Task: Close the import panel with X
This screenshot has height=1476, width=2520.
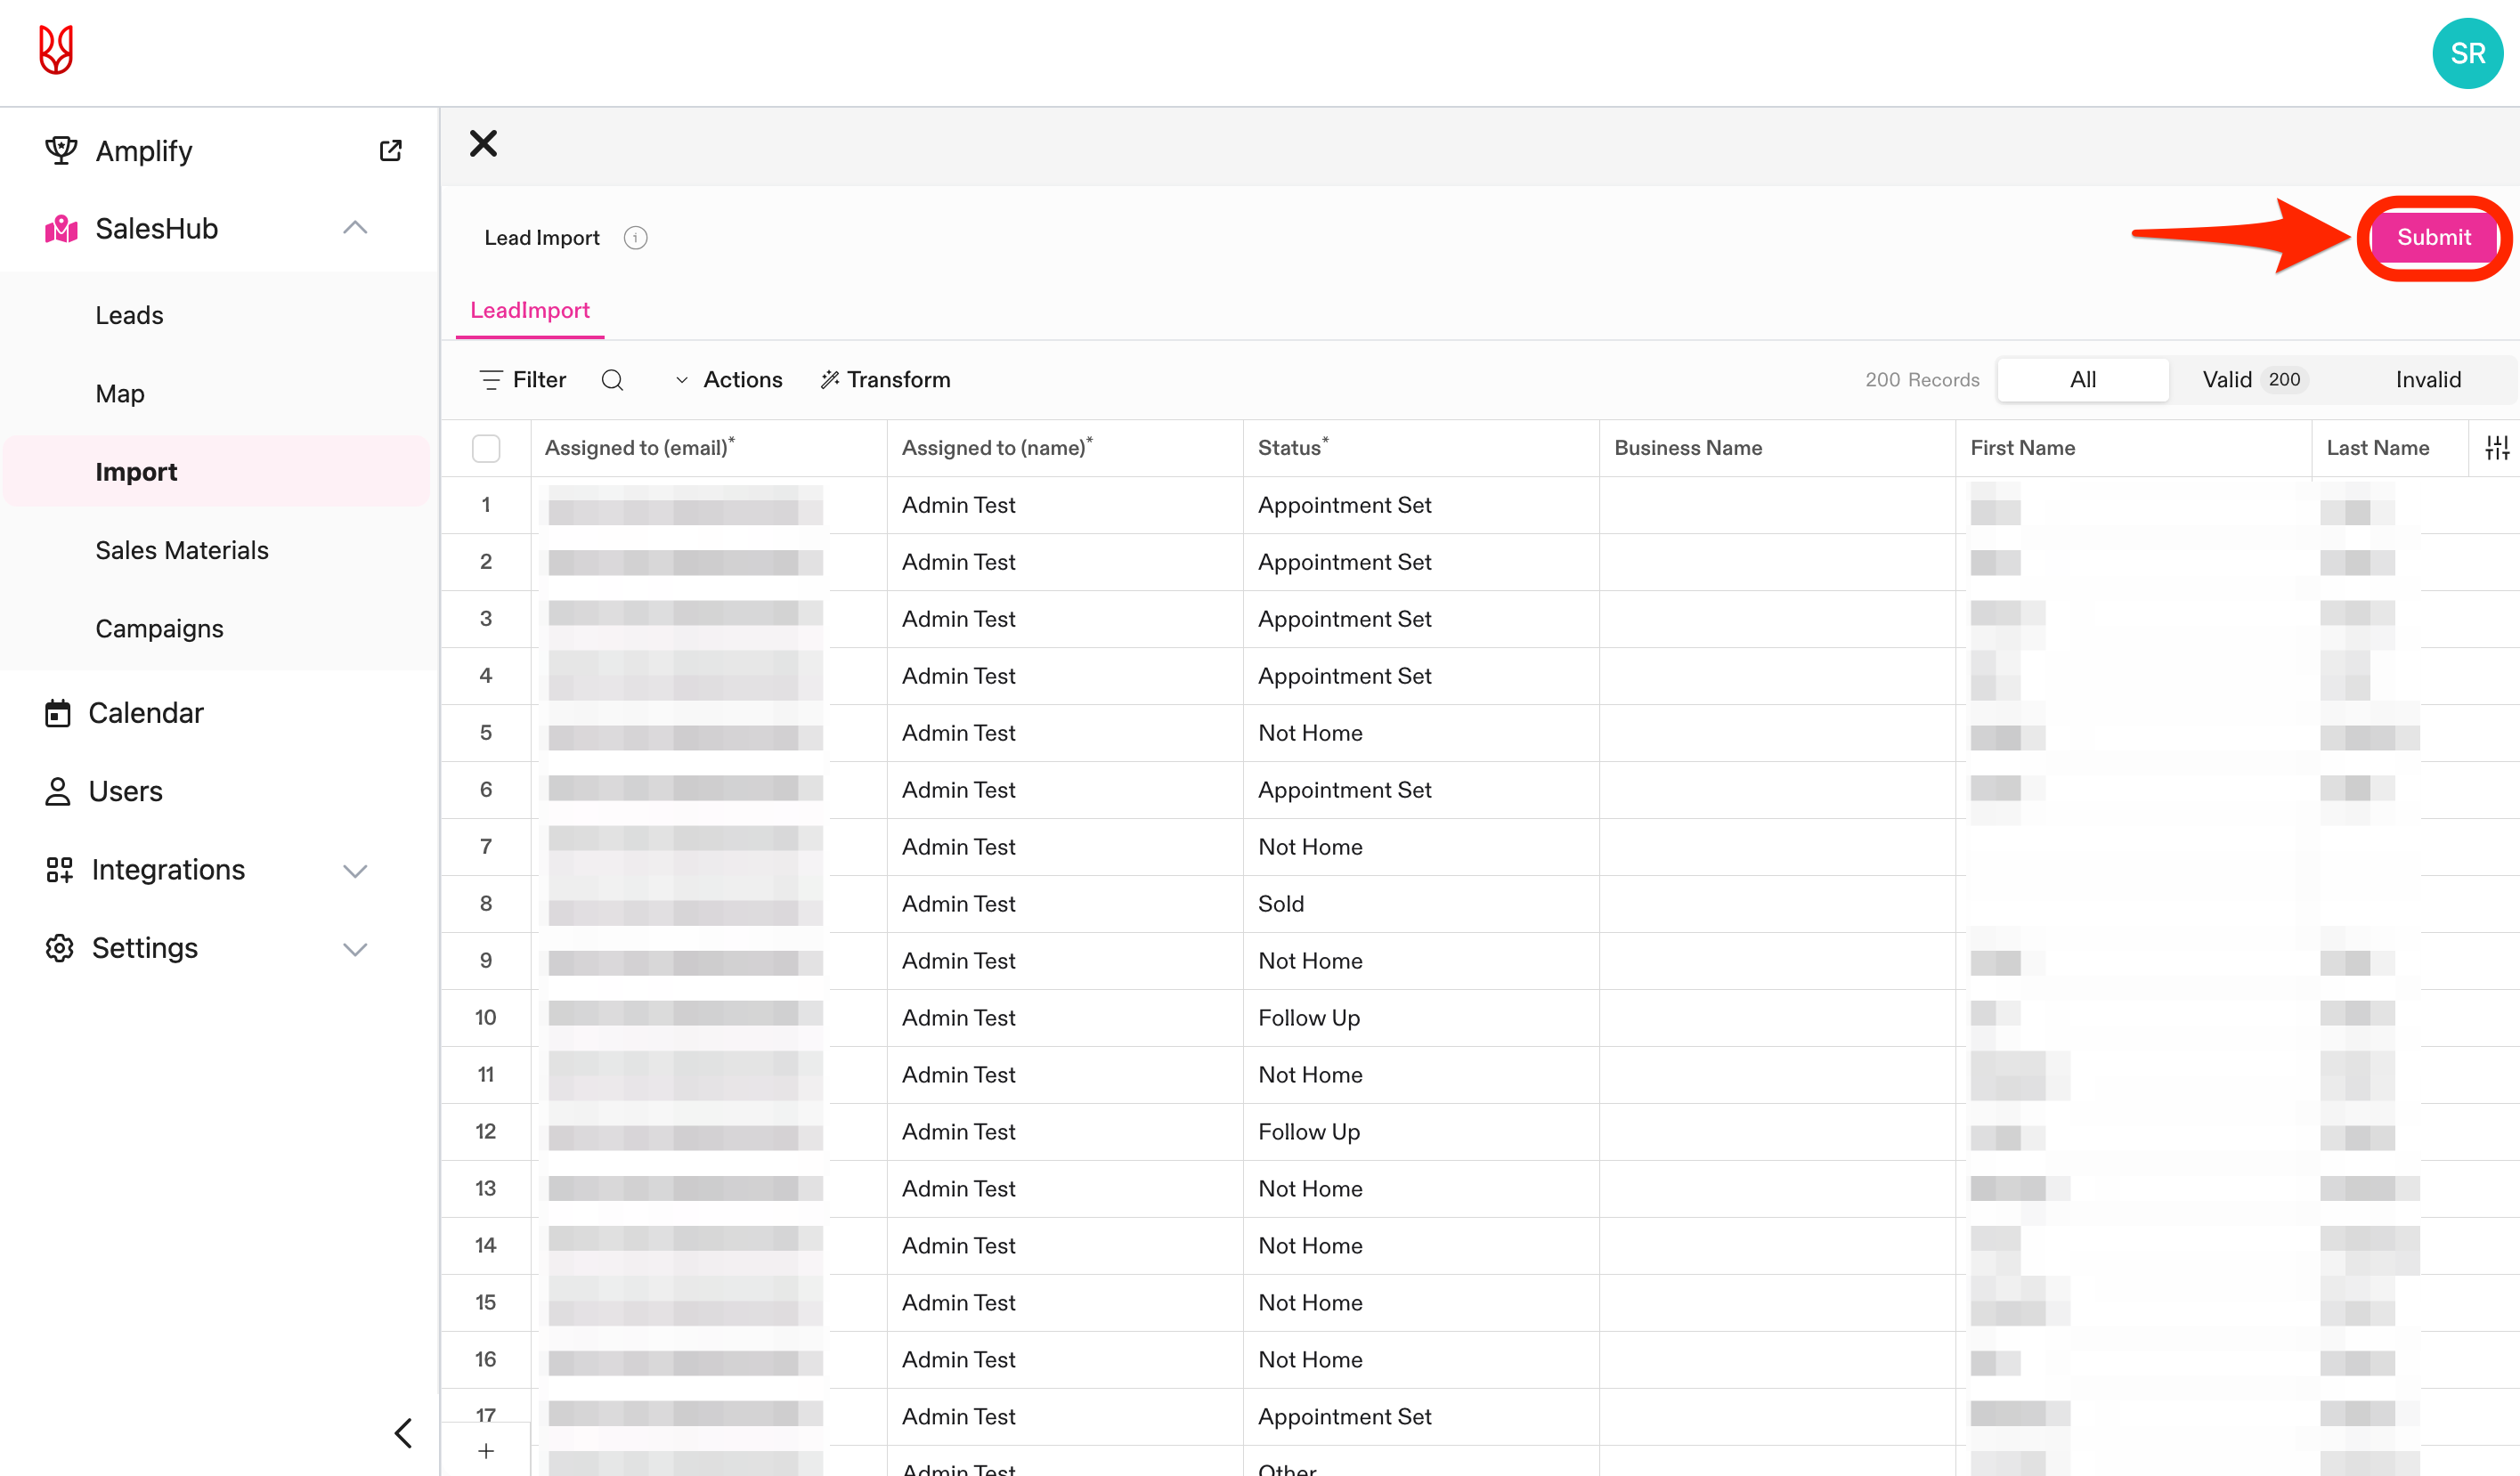Action: (483, 144)
